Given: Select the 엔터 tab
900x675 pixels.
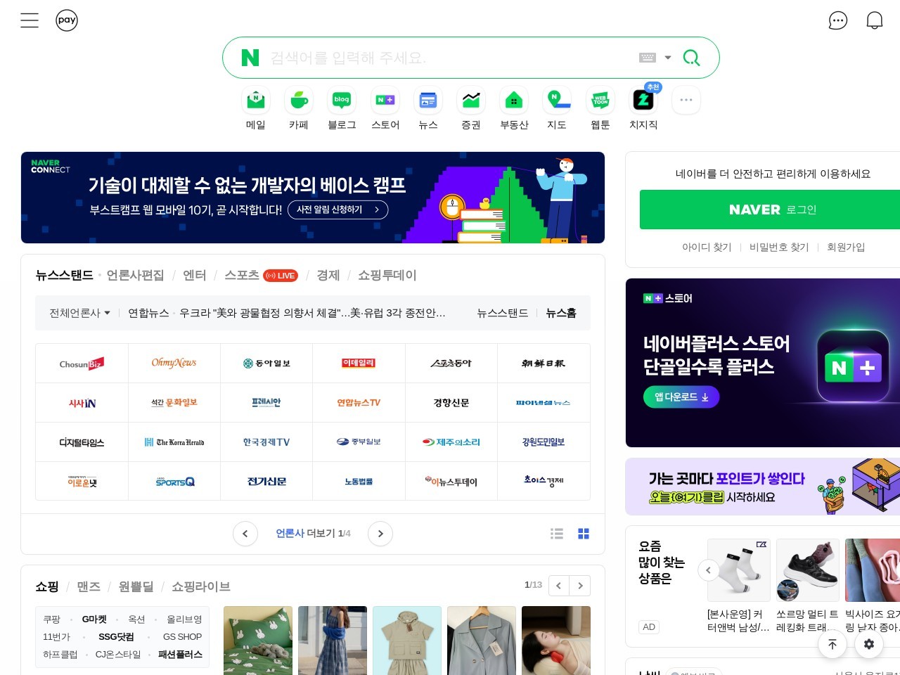Looking at the screenshot, I should [194, 275].
